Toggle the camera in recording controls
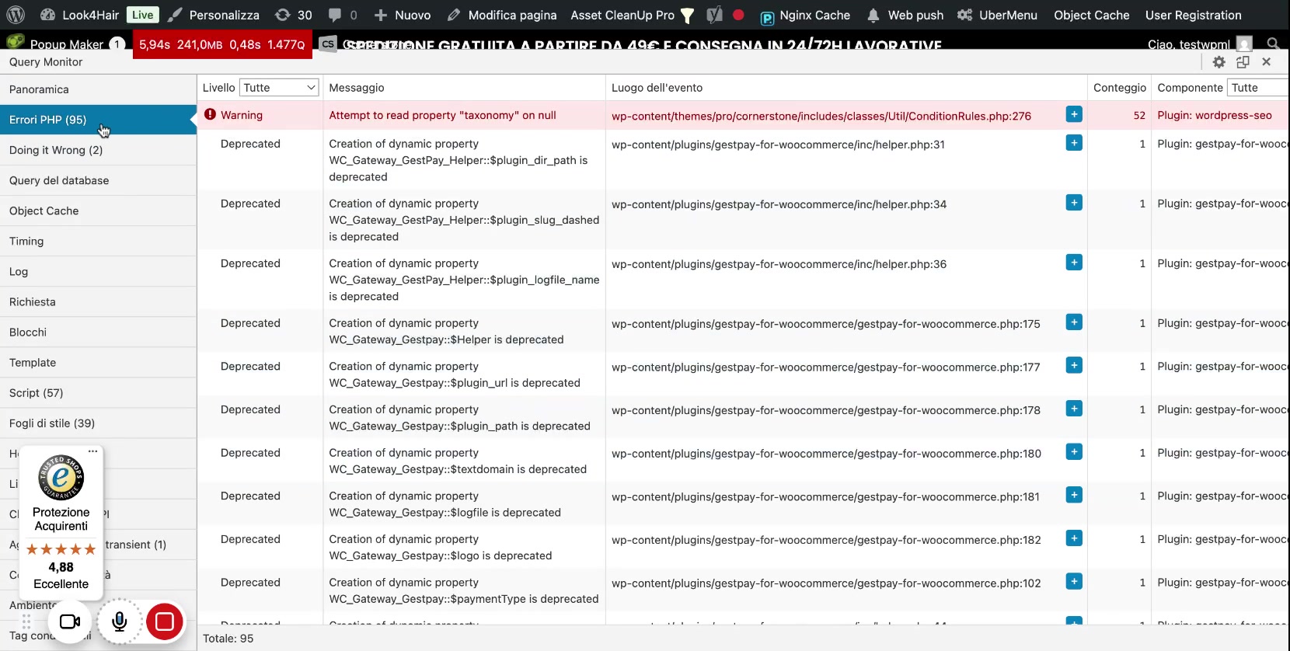The height and width of the screenshot is (651, 1290). (70, 621)
